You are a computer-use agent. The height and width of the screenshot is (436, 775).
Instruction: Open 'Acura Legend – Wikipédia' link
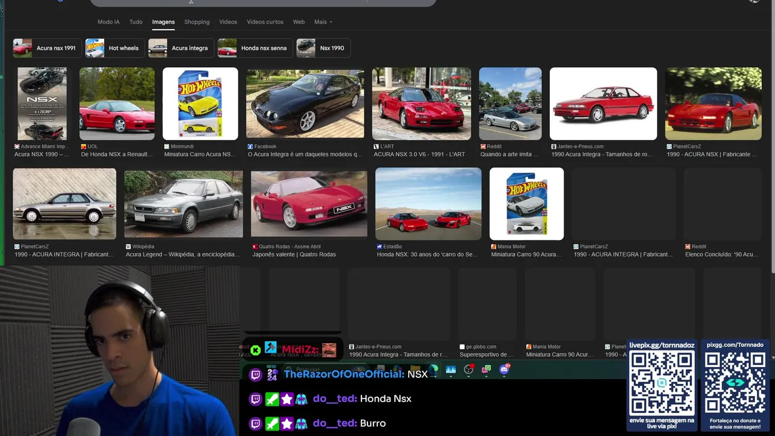coord(182,254)
